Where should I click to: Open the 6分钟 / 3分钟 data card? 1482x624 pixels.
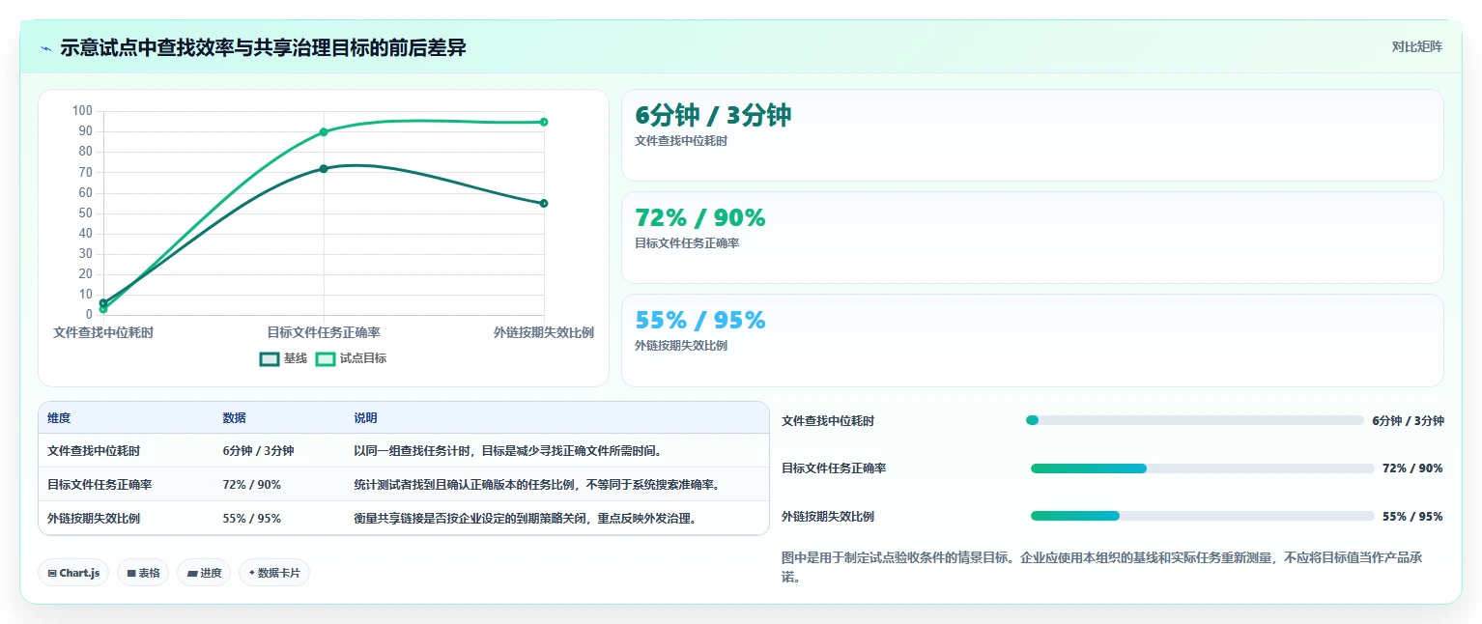point(1032,135)
